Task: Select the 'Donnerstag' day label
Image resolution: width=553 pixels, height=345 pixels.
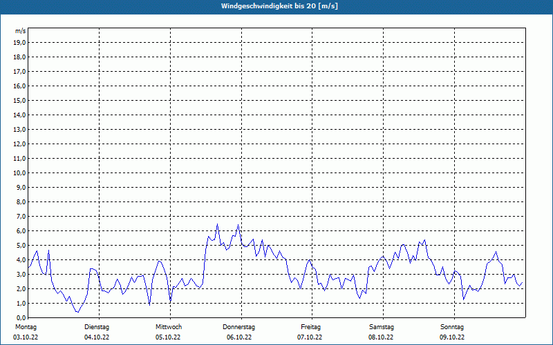Action: pyautogui.click(x=238, y=327)
